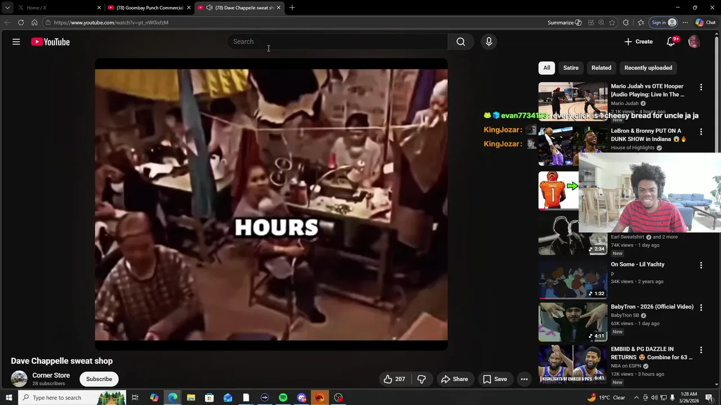Open the Corner Store channel name link
Viewport: 721px width, 405px height.
point(51,375)
